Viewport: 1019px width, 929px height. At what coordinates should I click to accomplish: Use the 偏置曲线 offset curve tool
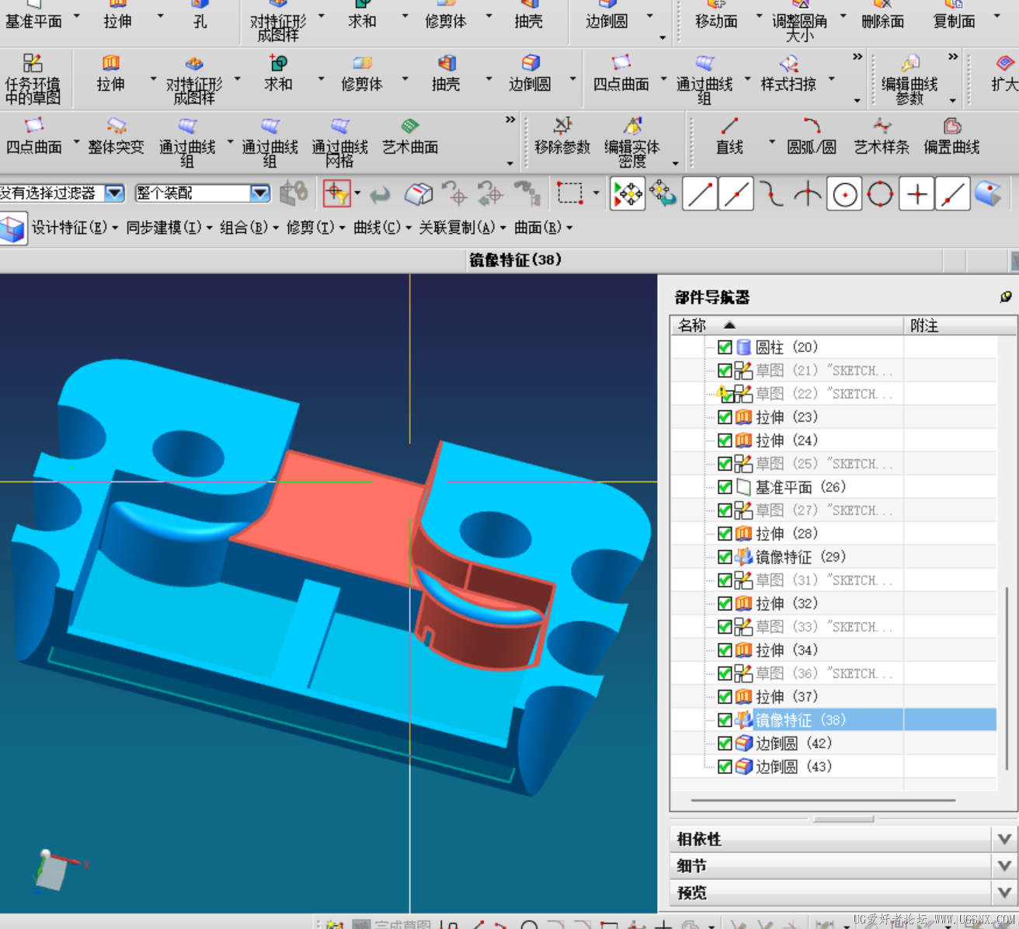[951, 136]
